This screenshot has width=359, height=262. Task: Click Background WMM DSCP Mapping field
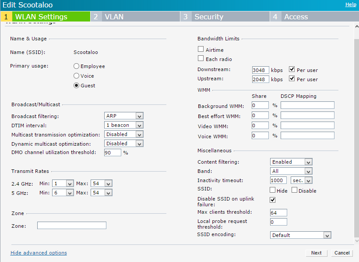click(307, 105)
